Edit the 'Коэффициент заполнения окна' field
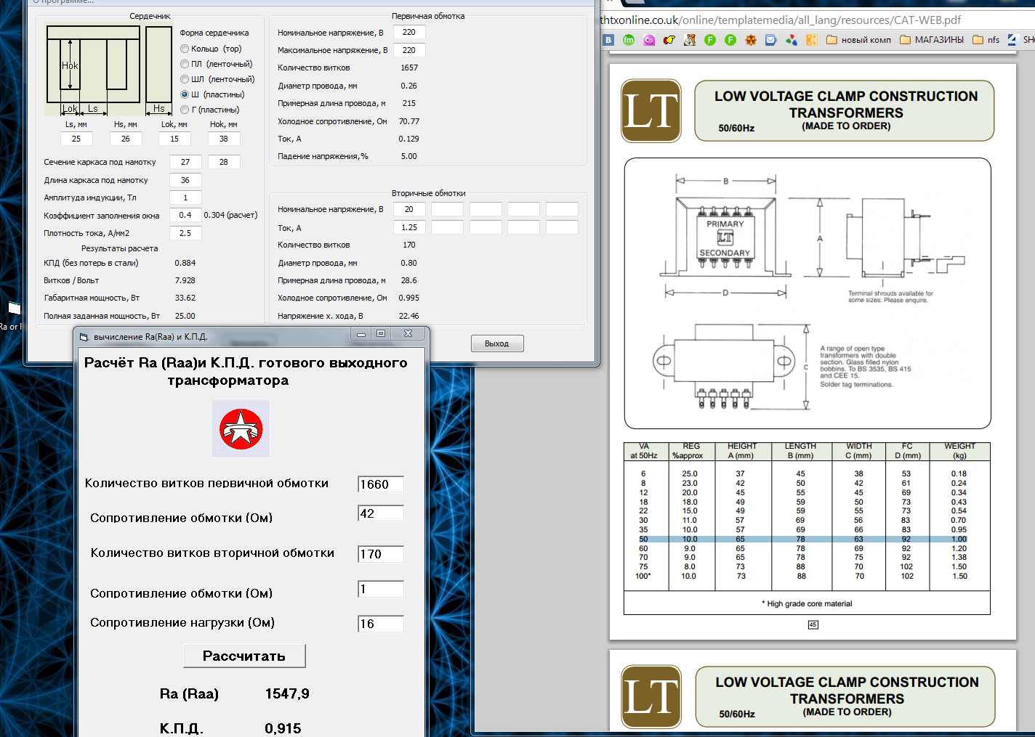 tap(185, 215)
